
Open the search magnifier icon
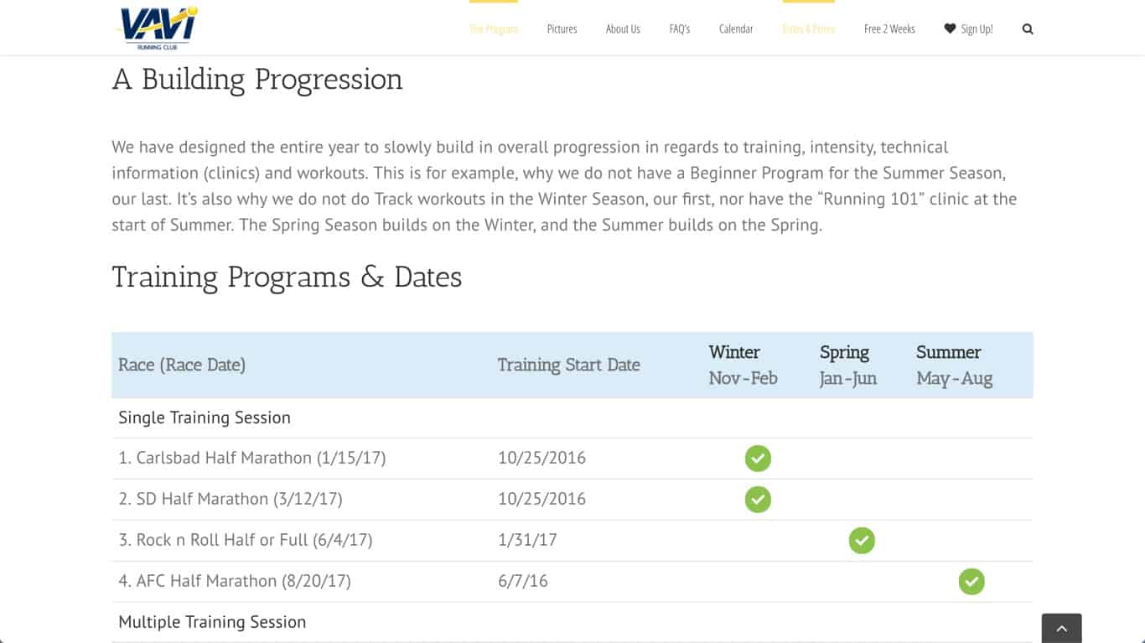[x=1028, y=29]
